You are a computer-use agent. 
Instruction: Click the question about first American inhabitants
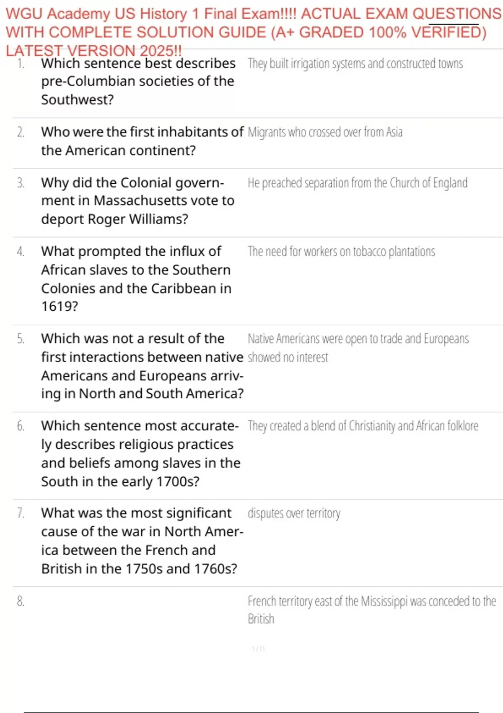142,141
